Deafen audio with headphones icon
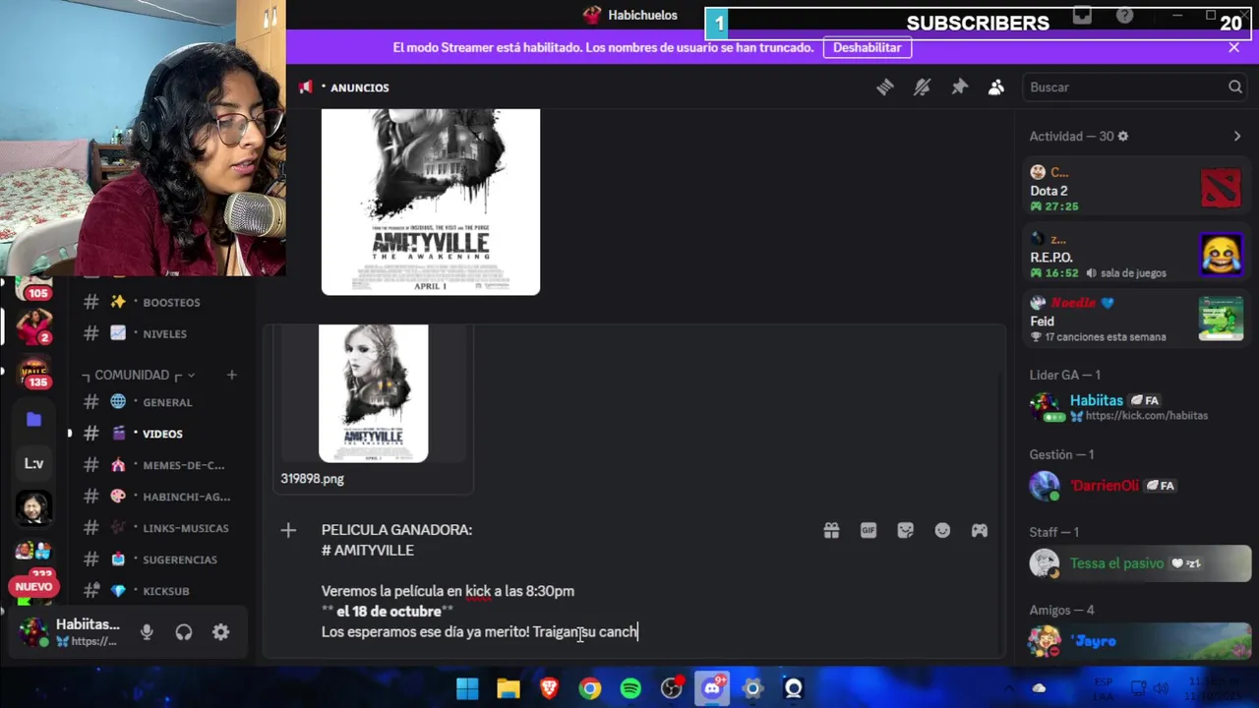Image resolution: width=1259 pixels, height=708 pixels. 184,632
